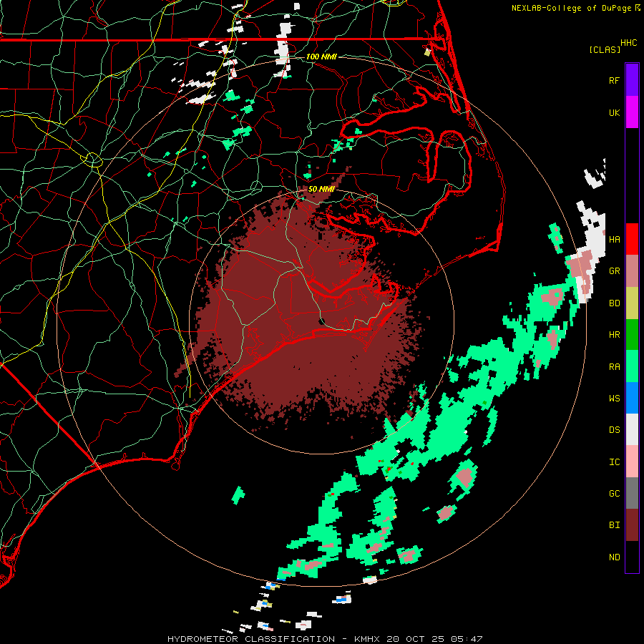Click the '100 NMI' range ring label
The image size is (644, 644).
tap(321, 57)
